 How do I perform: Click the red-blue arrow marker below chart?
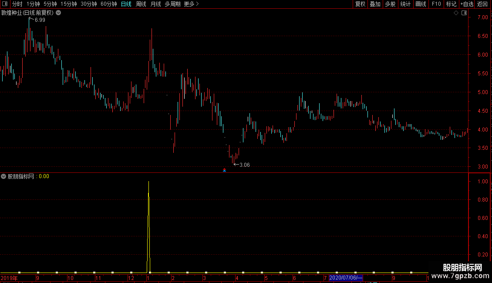224,170
